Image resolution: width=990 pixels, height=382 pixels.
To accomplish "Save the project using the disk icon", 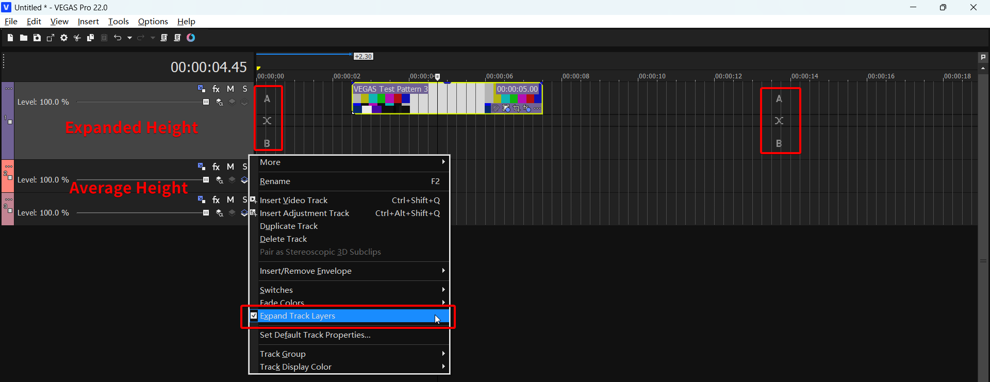I will point(37,38).
